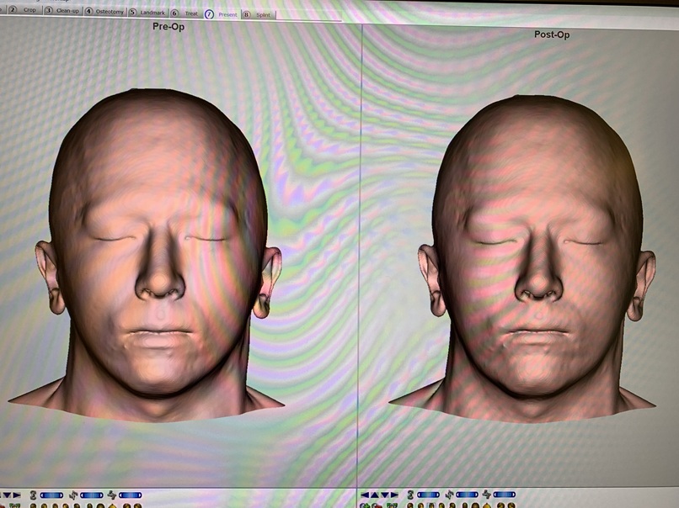This screenshot has height=508, width=679.
Task: Click Post-Op spin rotation icon
Action: coord(449,495)
